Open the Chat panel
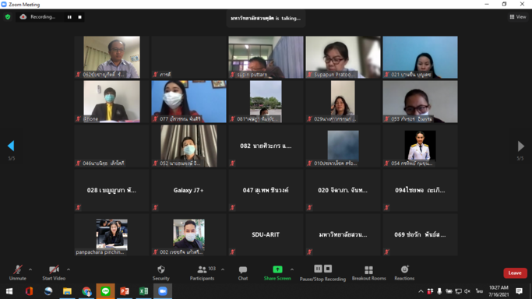The width and height of the screenshot is (532, 299). [x=243, y=273]
